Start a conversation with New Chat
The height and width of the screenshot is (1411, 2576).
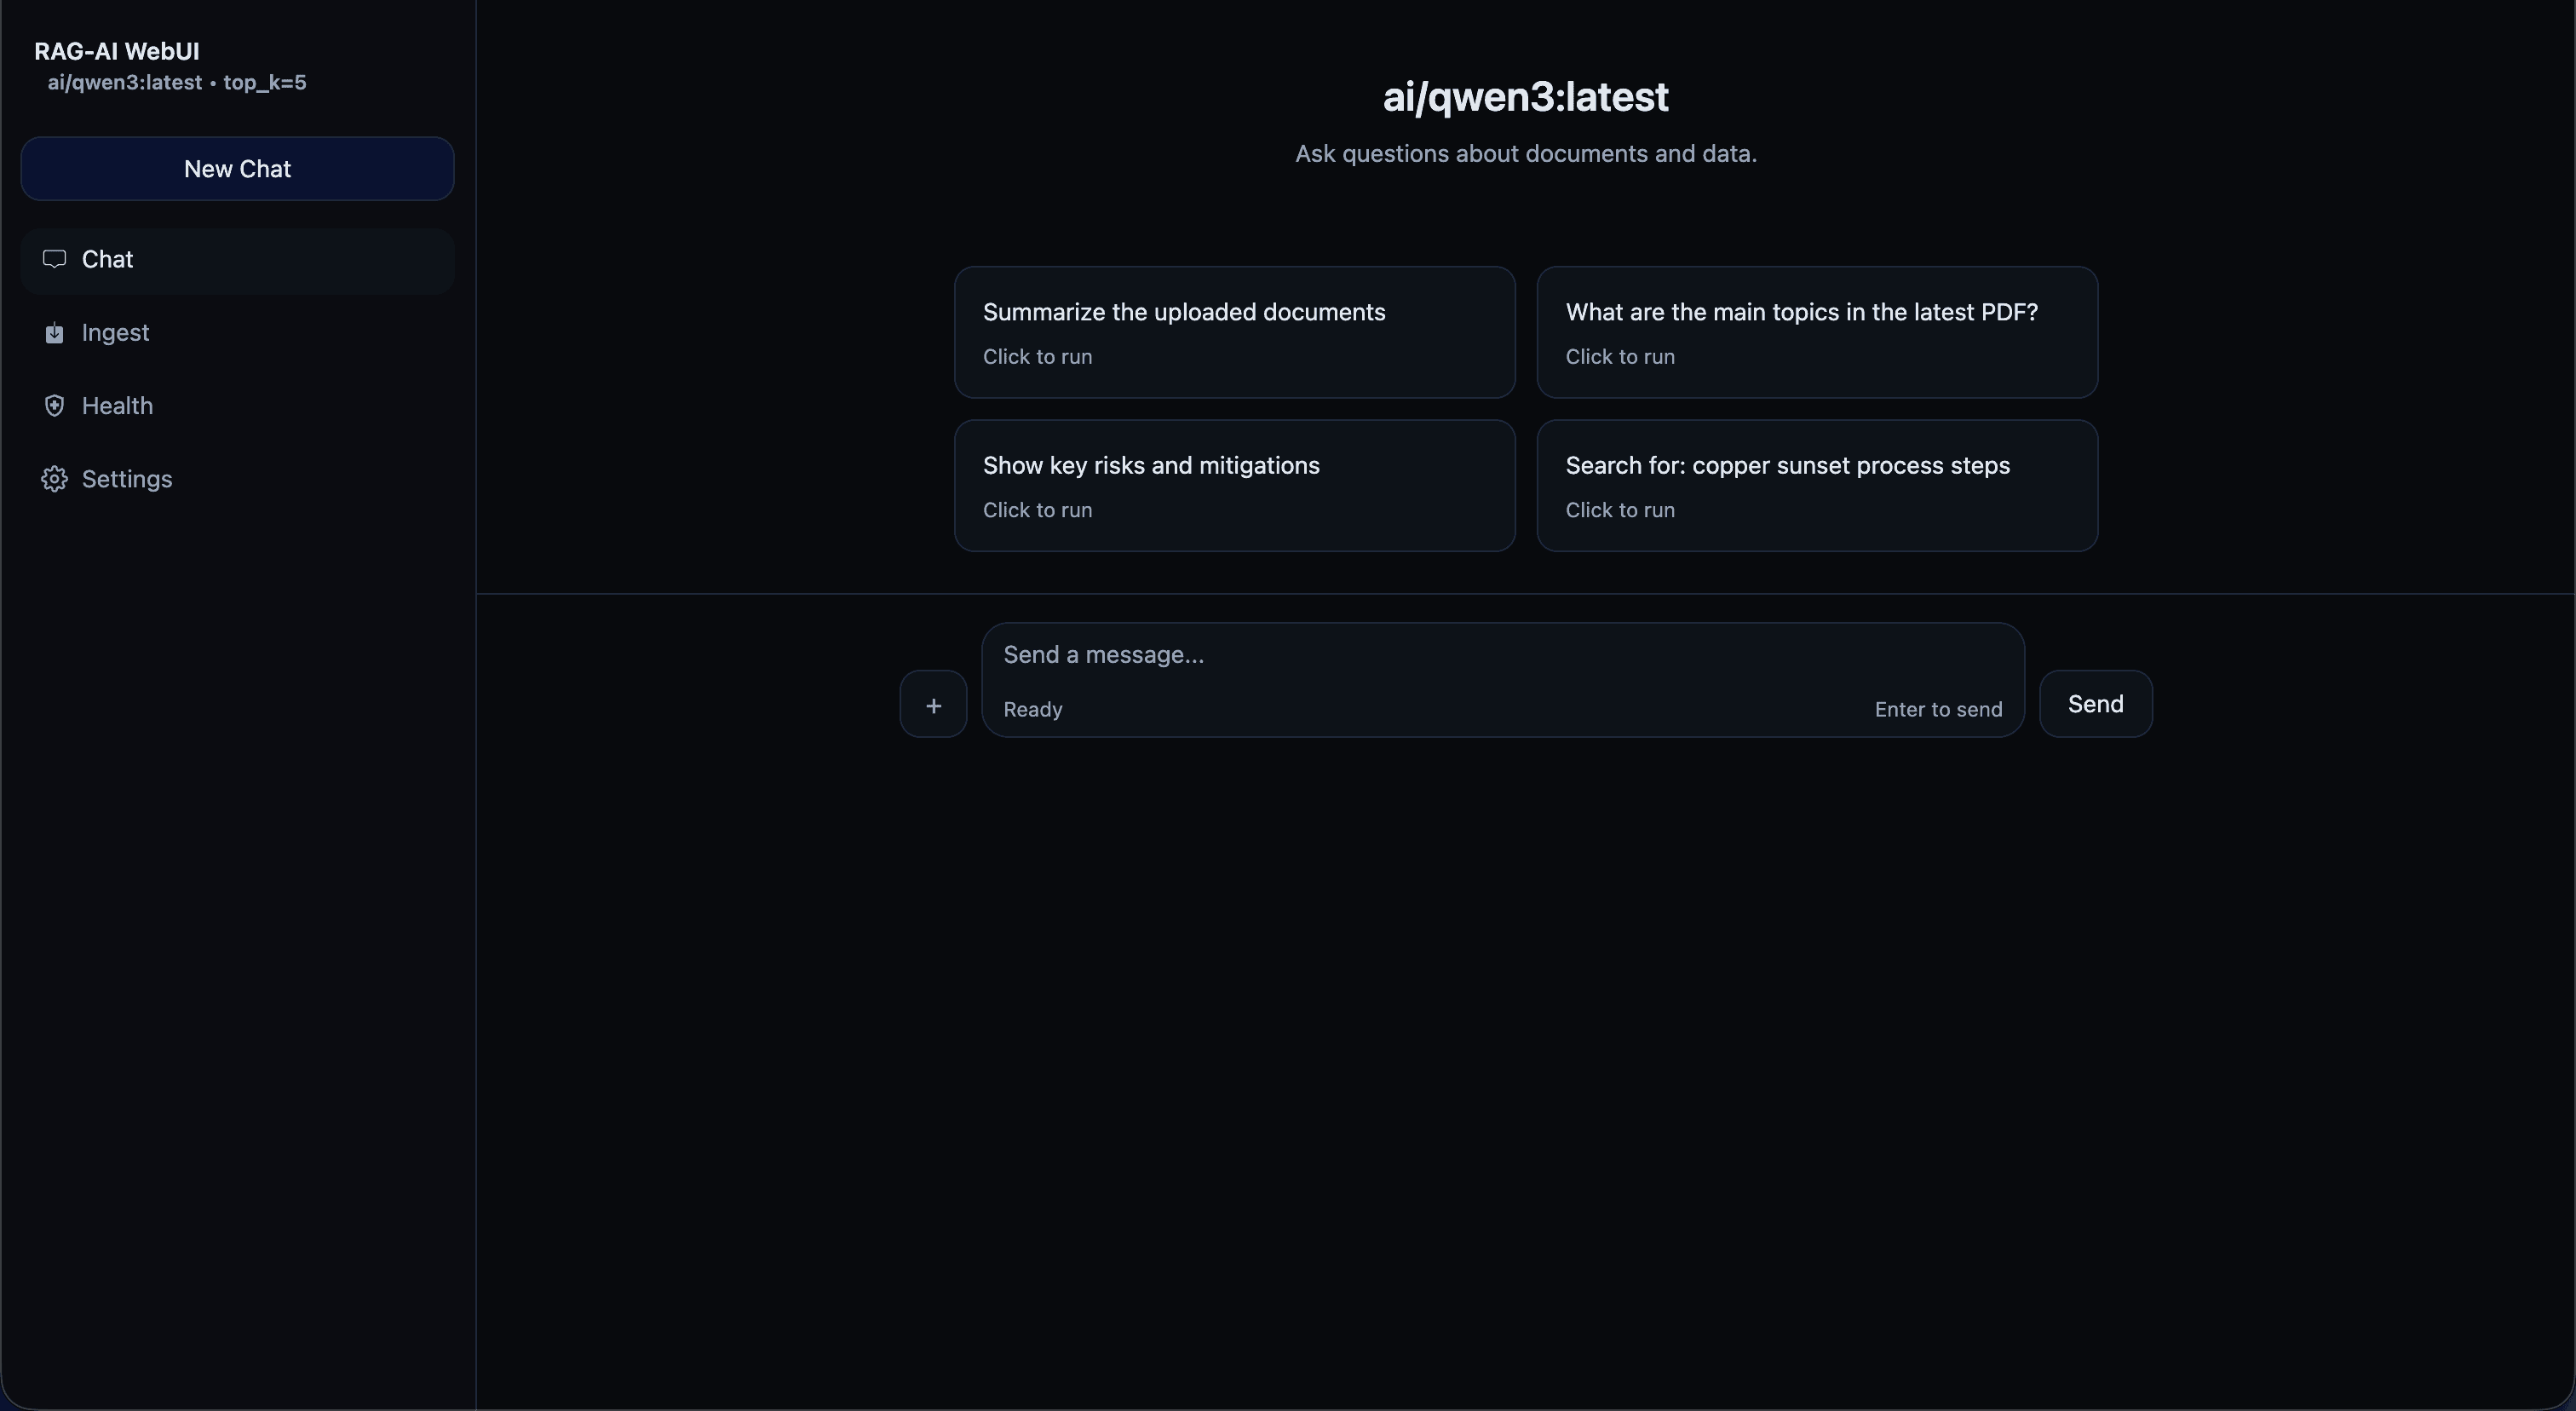click(237, 169)
